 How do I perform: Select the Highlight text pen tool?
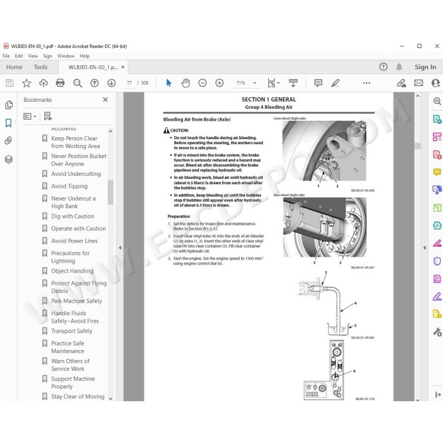click(x=335, y=83)
